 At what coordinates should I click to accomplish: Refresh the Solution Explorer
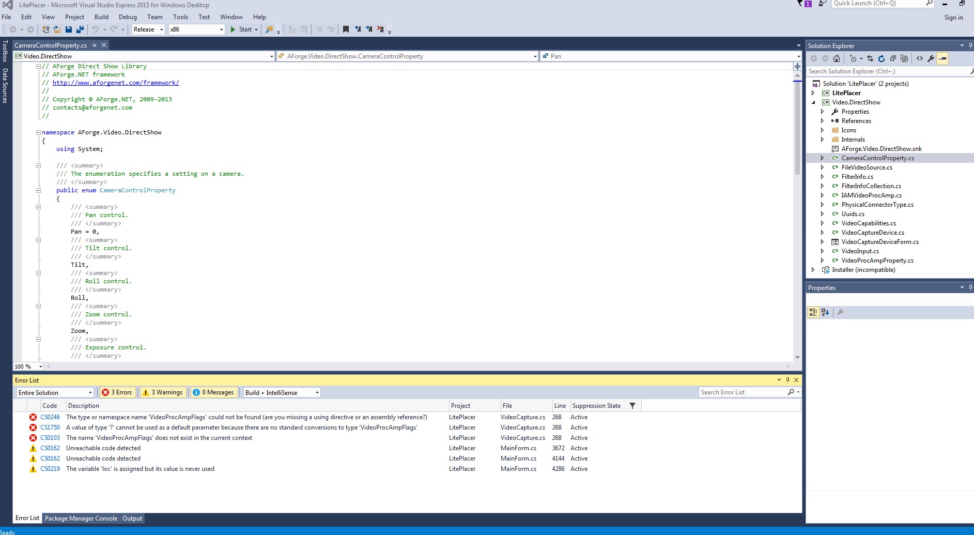click(x=882, y=58)
